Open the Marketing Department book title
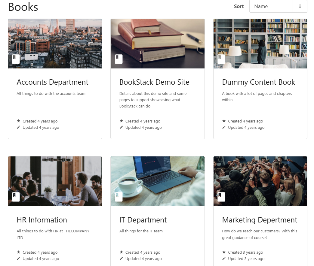The image size is (314, 266). [x=260, y=220]
